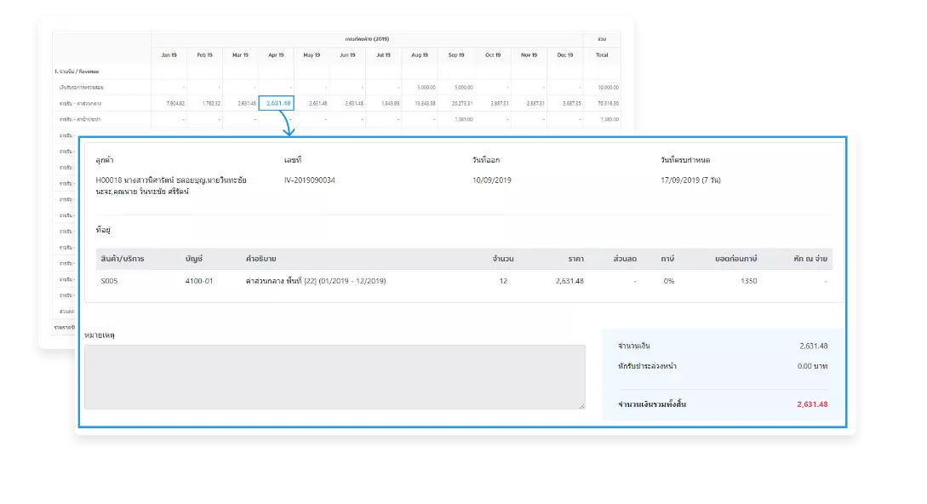Select the Total column header
Viewport: 927px width, 504px height.
[x=602, y=55]
